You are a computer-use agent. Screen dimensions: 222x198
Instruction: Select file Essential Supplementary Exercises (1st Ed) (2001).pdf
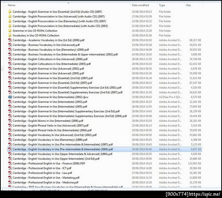pos(67,88)
